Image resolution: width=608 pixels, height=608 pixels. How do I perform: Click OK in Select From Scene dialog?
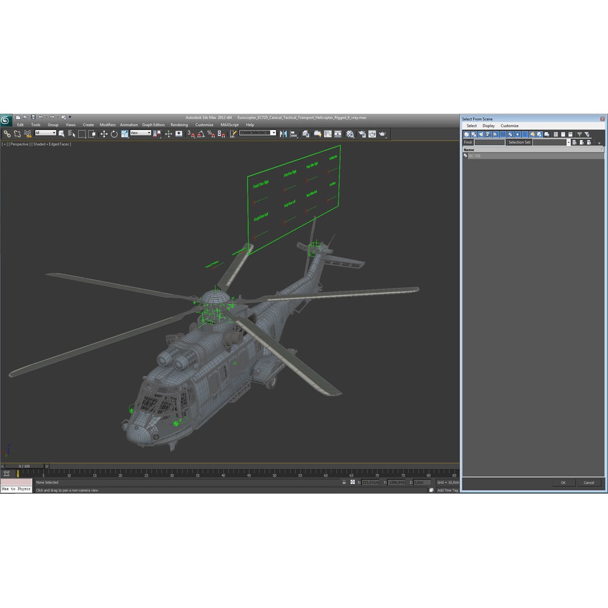pyautogui.click(x=563, y=483)
